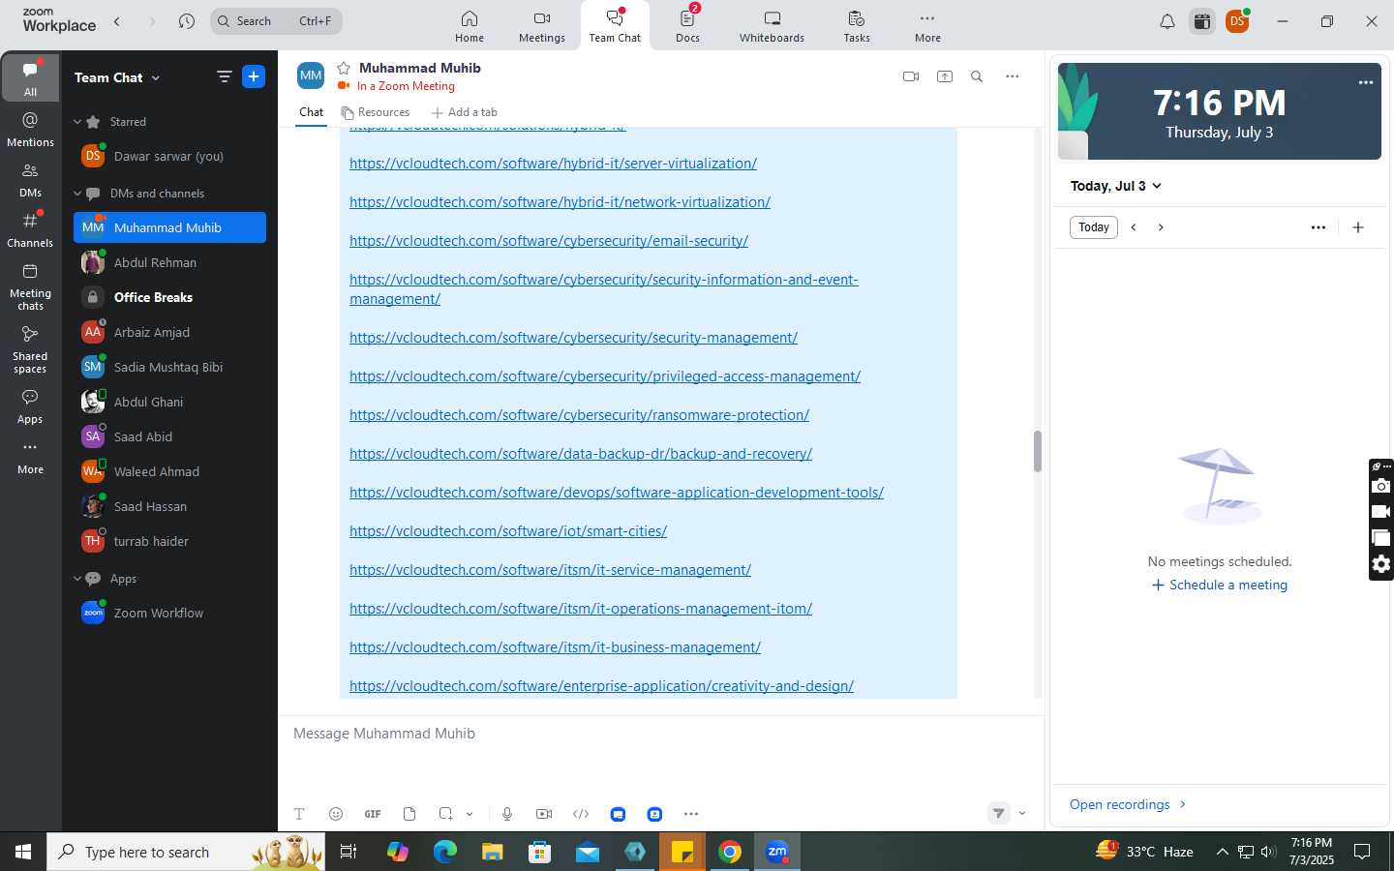
Task: Click the Search box
Action: tap(277, 21)
